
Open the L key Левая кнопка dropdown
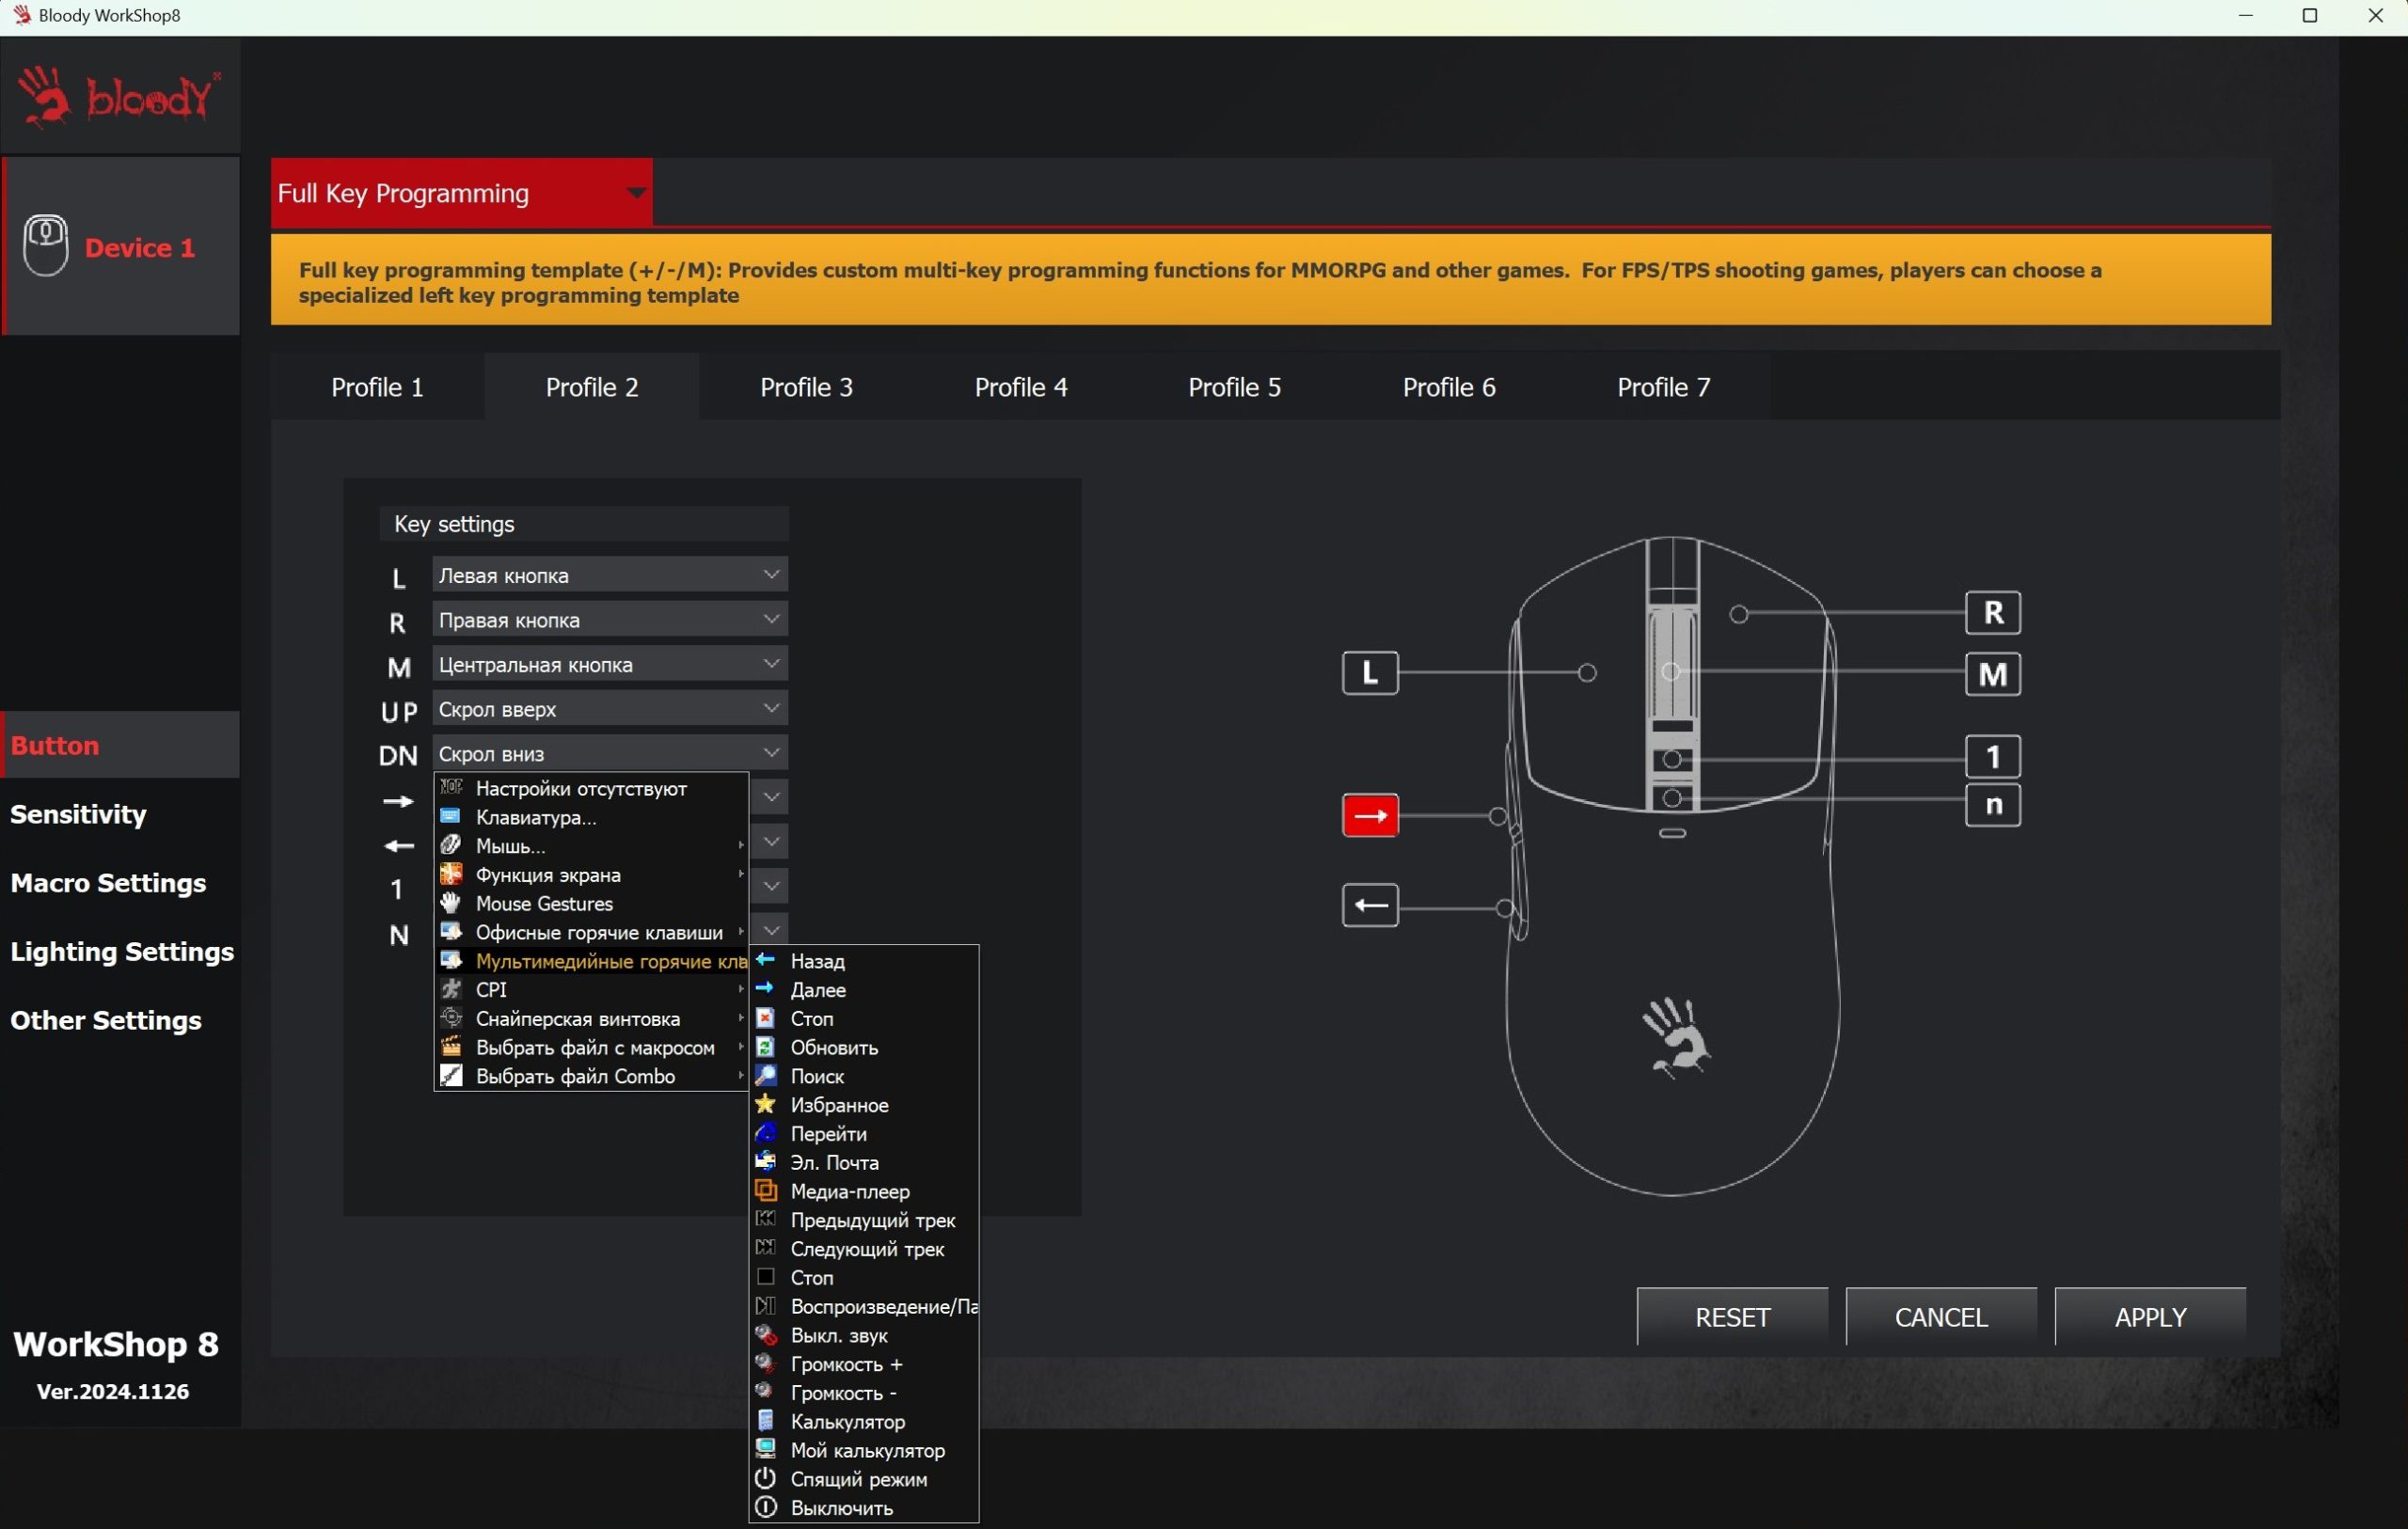pos(610,575)
